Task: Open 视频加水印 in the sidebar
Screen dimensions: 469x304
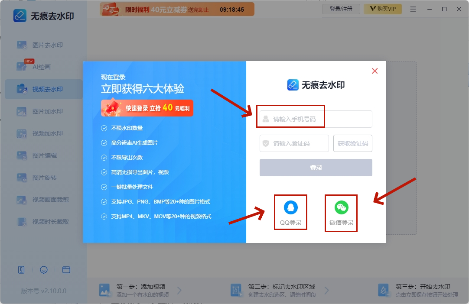Action: pos(43,133)
